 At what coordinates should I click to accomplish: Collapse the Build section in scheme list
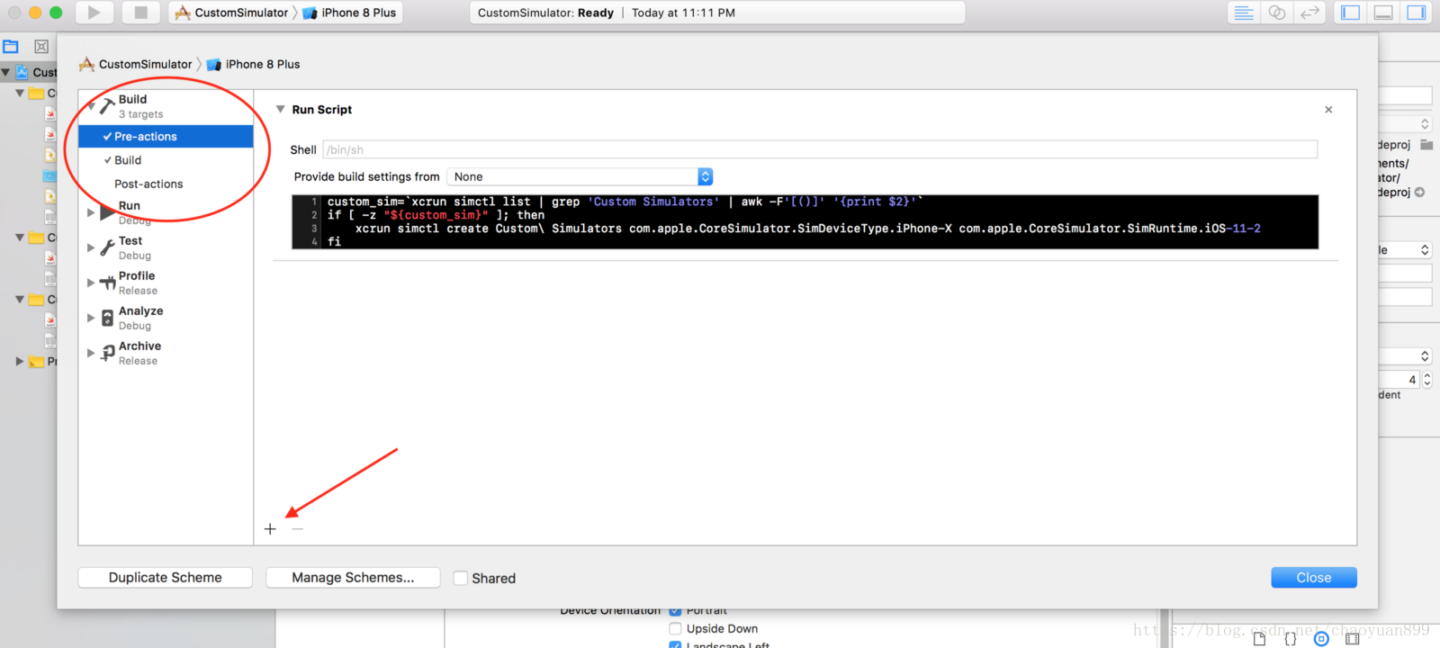click(x=90, y=106)
